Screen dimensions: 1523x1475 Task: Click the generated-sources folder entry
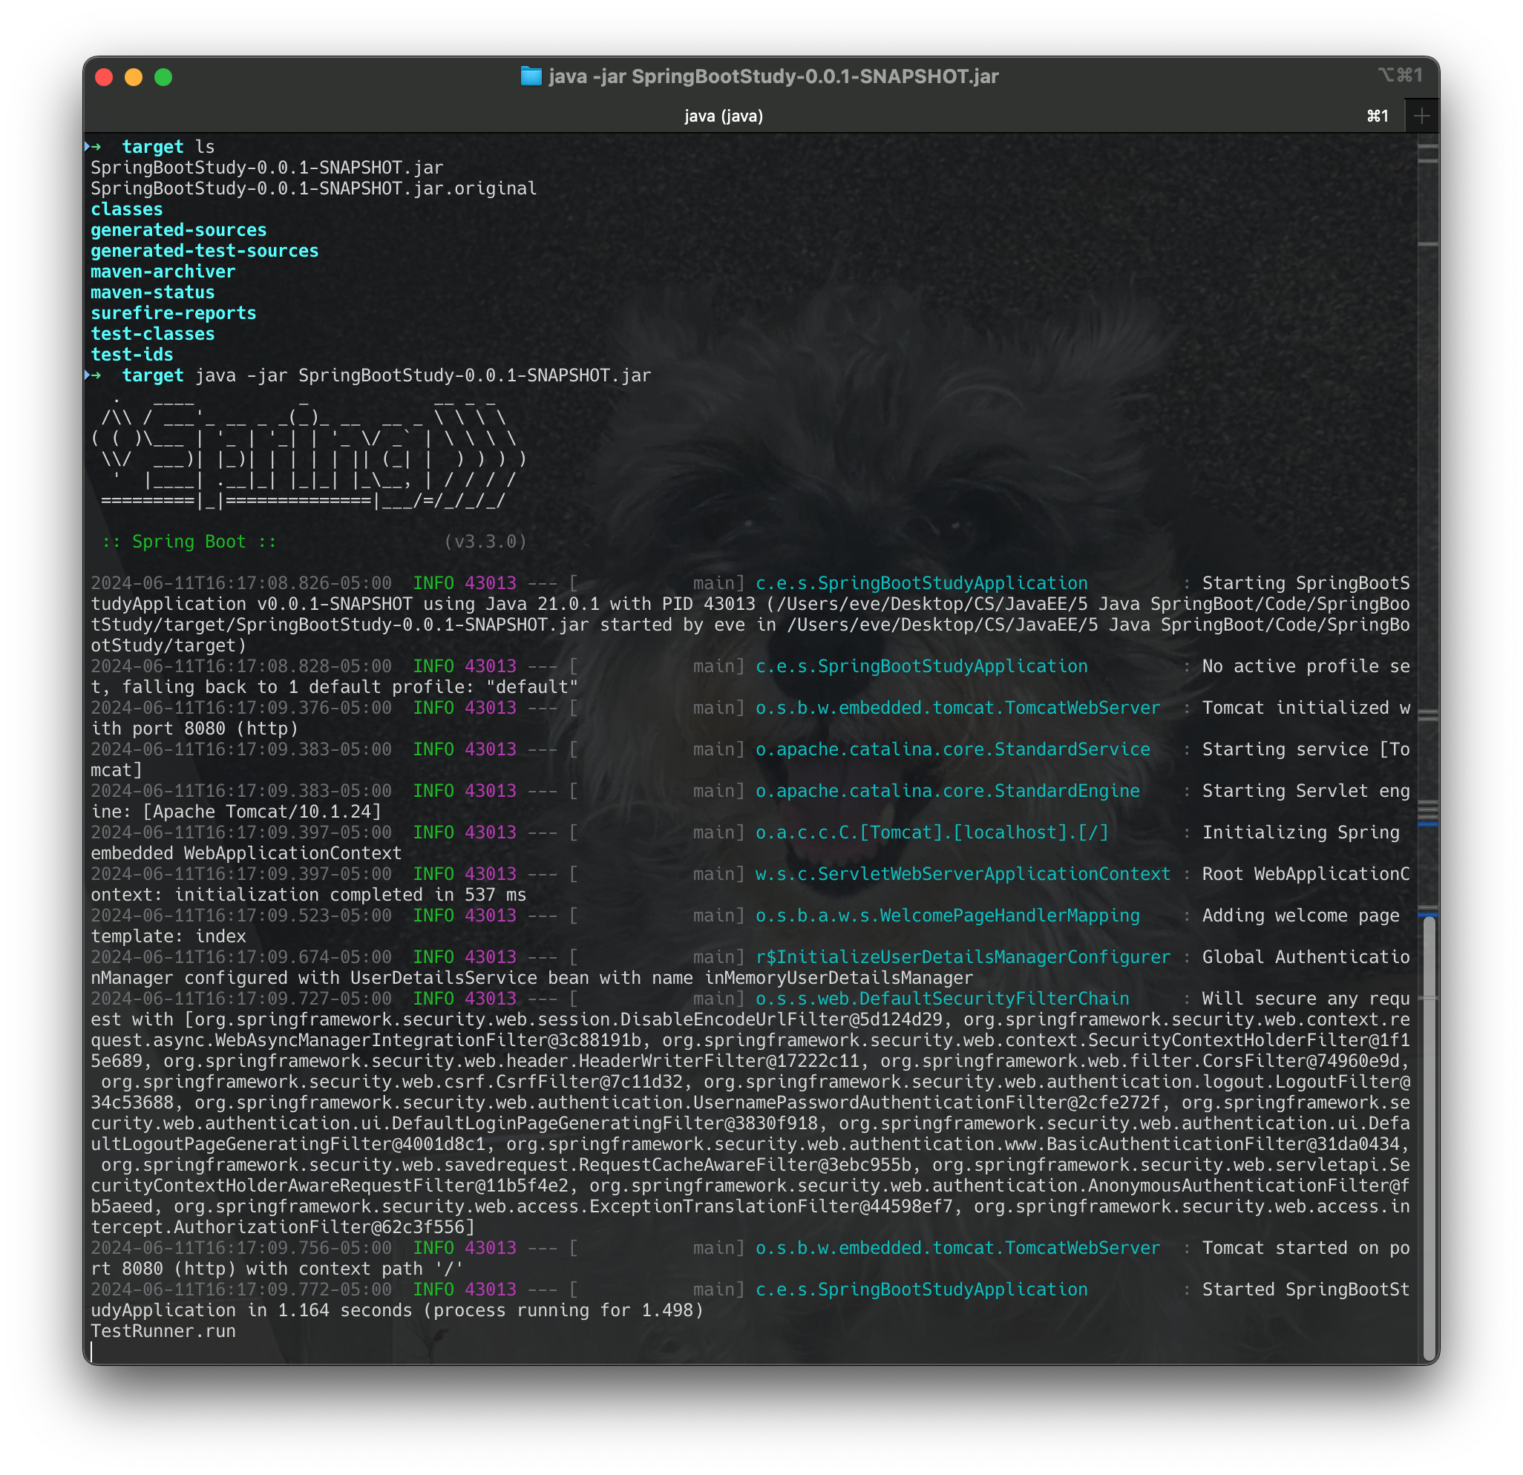178,230
